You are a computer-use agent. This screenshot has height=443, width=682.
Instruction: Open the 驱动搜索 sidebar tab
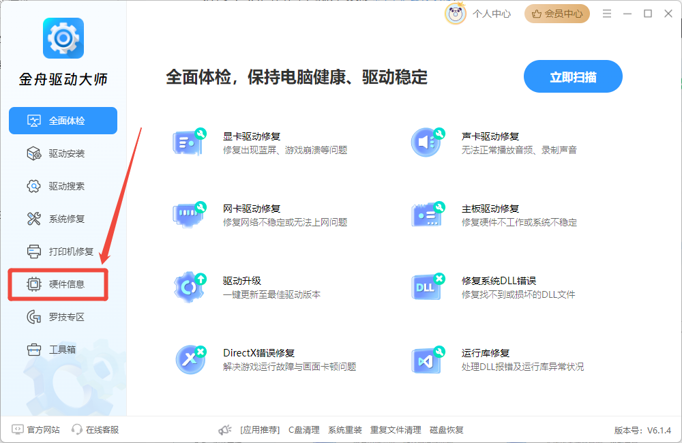point(63,186)
